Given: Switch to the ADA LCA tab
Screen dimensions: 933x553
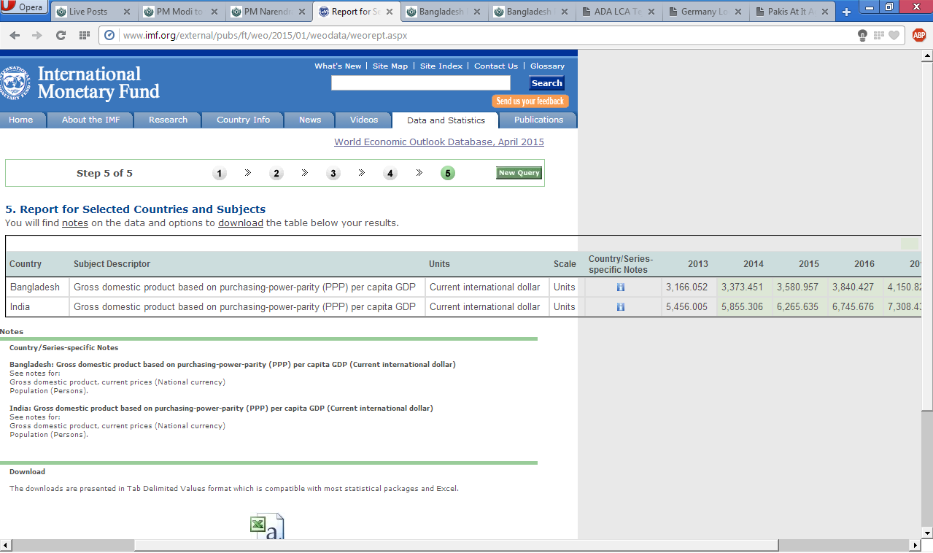Looking at the screenshot, I should (x=619, y=12).
